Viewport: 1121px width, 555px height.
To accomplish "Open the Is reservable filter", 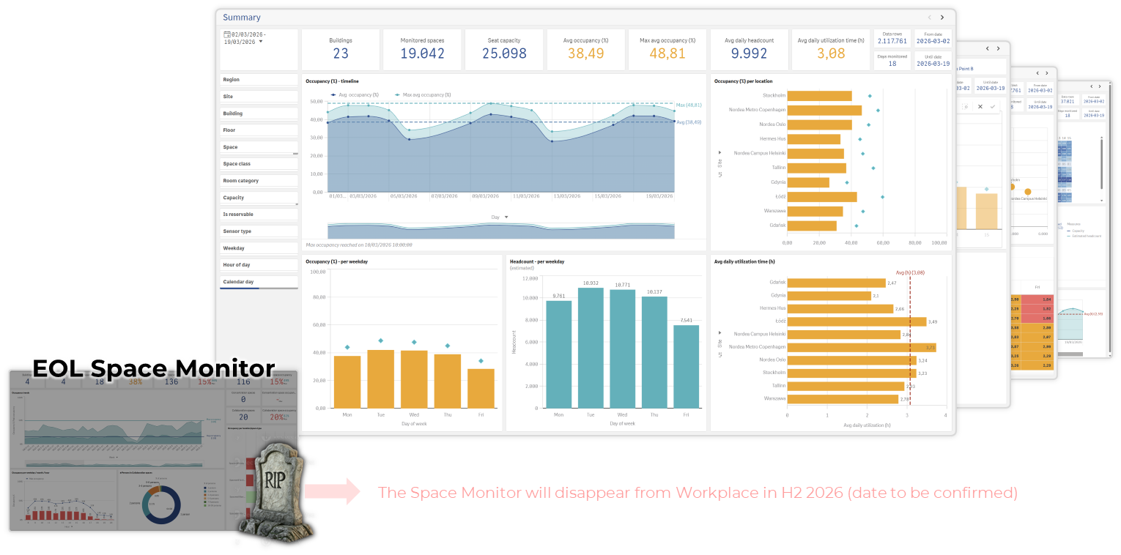I will pyautogui.click(x=259, y=215).
